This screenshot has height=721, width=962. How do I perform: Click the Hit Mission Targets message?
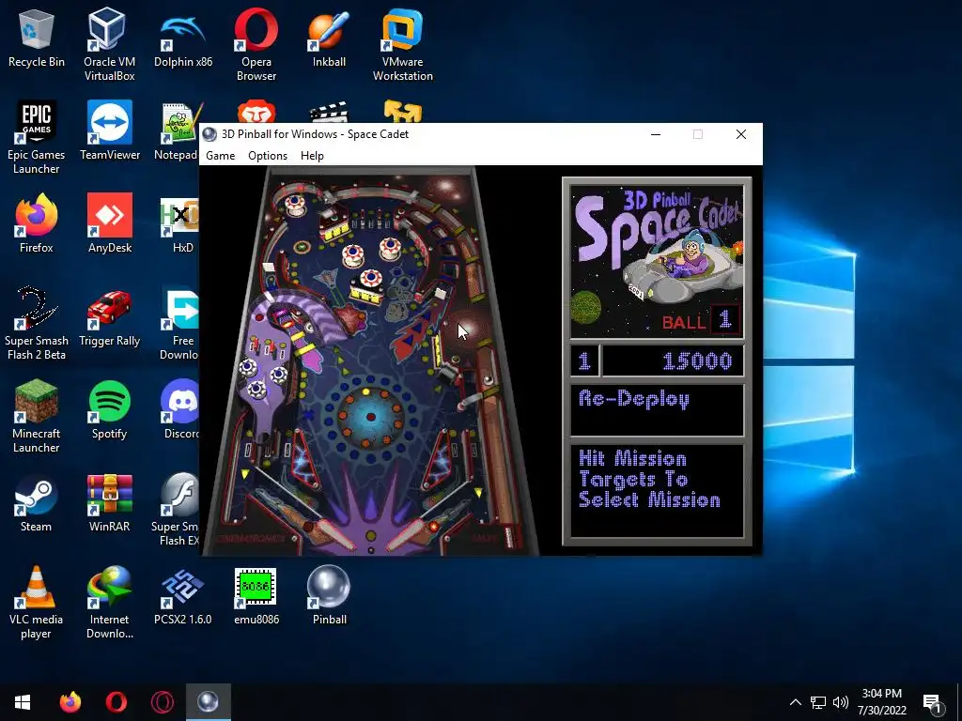[649, 479]
